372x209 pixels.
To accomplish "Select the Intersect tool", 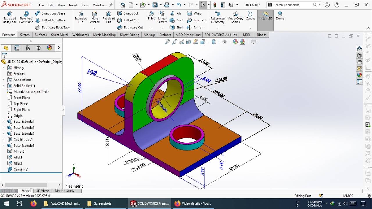I will [196, 20].
